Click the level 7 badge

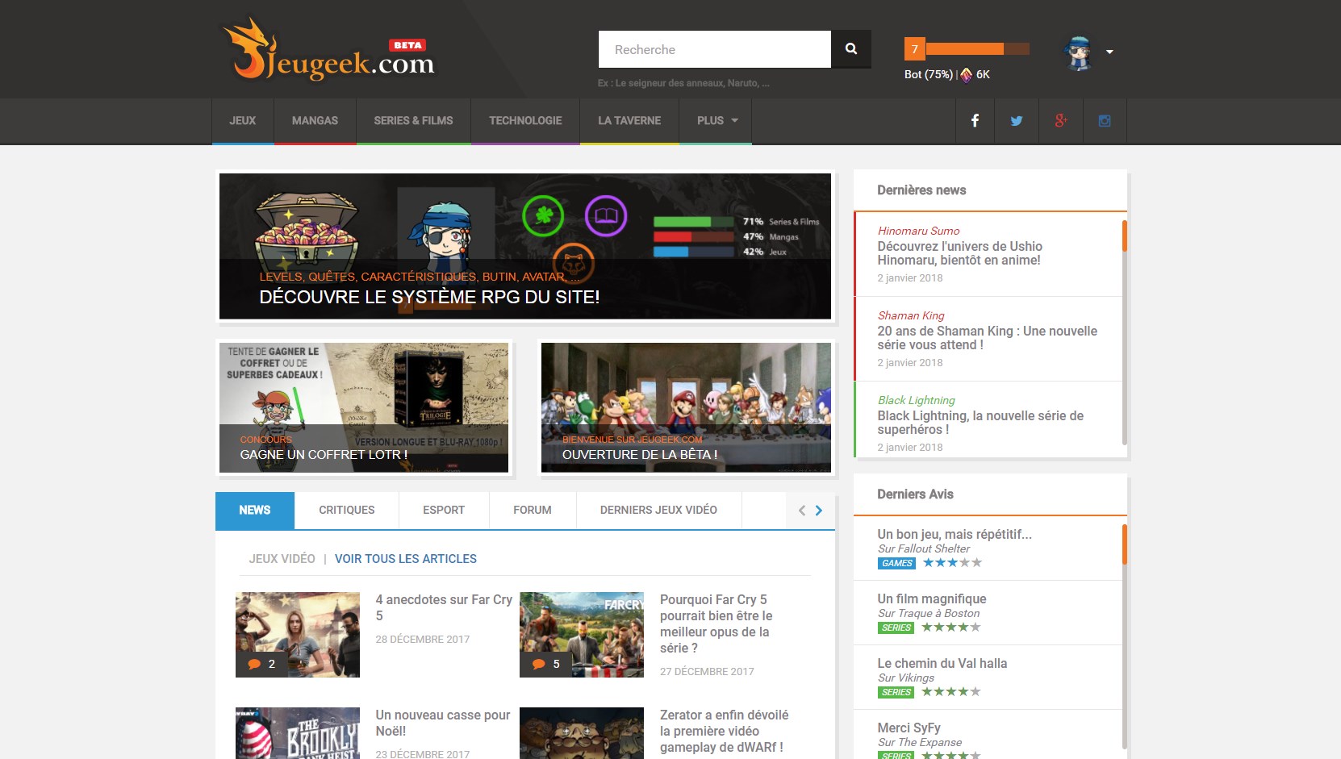(914, 49)
